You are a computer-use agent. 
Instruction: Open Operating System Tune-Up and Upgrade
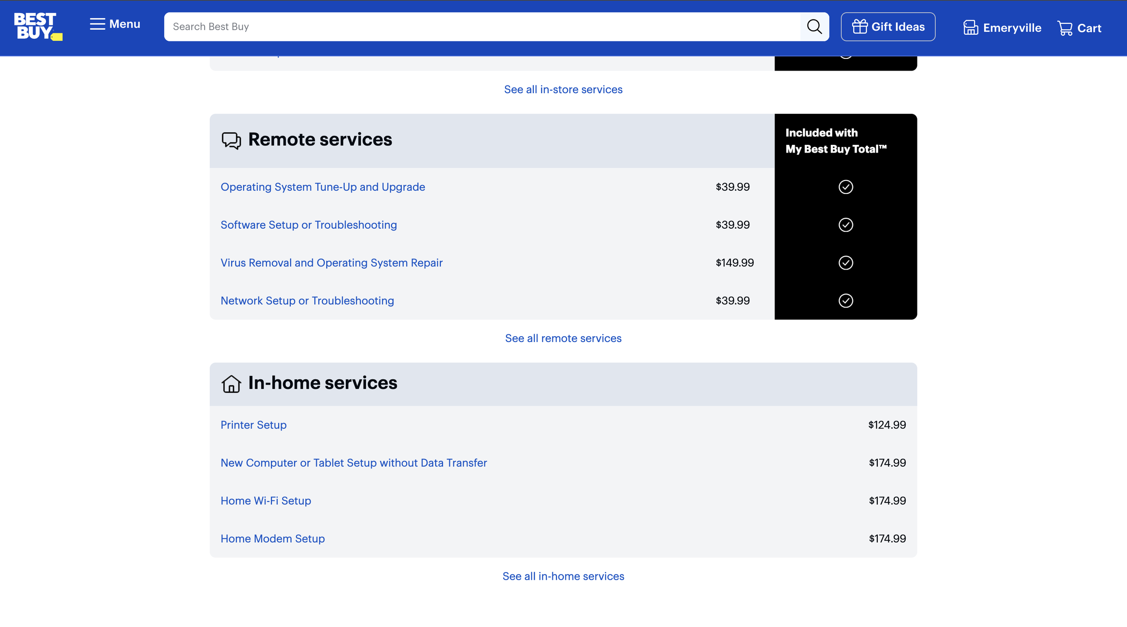323,187
